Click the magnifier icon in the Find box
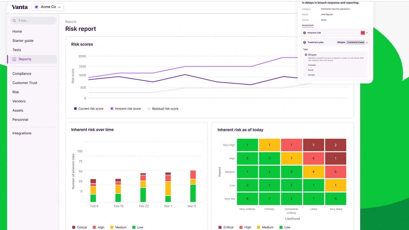Viewport: 409px width, 230px height. click(x=14, y=20)
